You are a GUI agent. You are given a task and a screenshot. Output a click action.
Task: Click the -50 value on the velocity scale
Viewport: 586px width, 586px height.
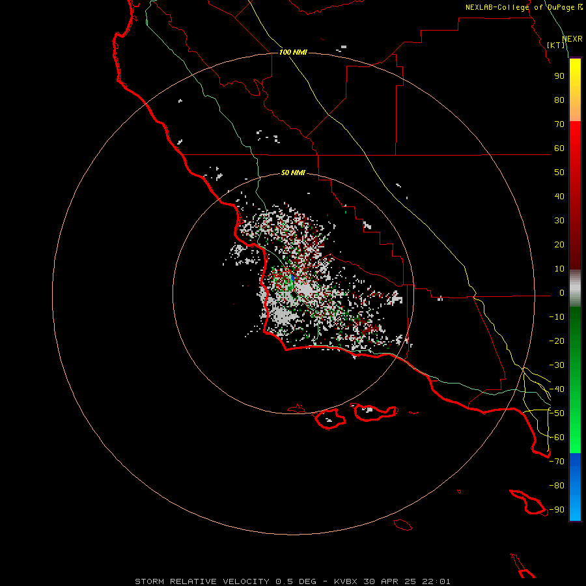point(557,413)
